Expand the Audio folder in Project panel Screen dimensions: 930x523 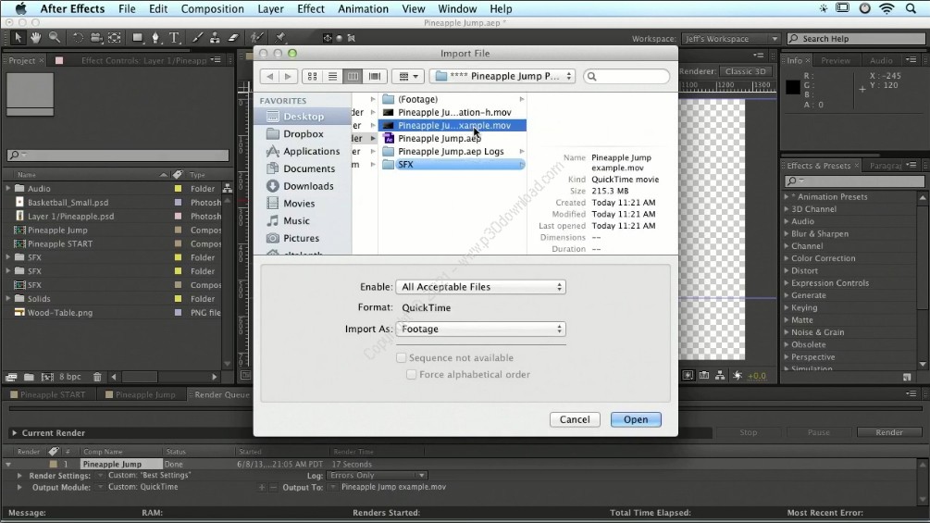[8, 188]
